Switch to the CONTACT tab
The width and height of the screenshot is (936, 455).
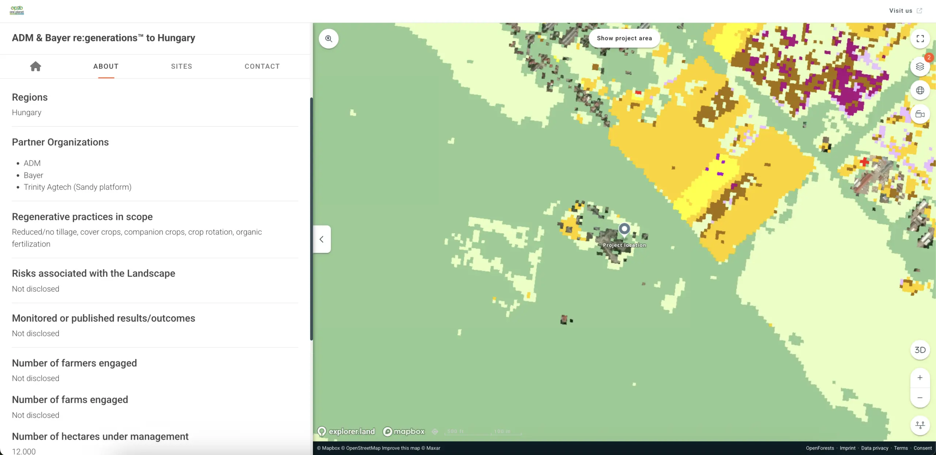[x=262, y=66]
